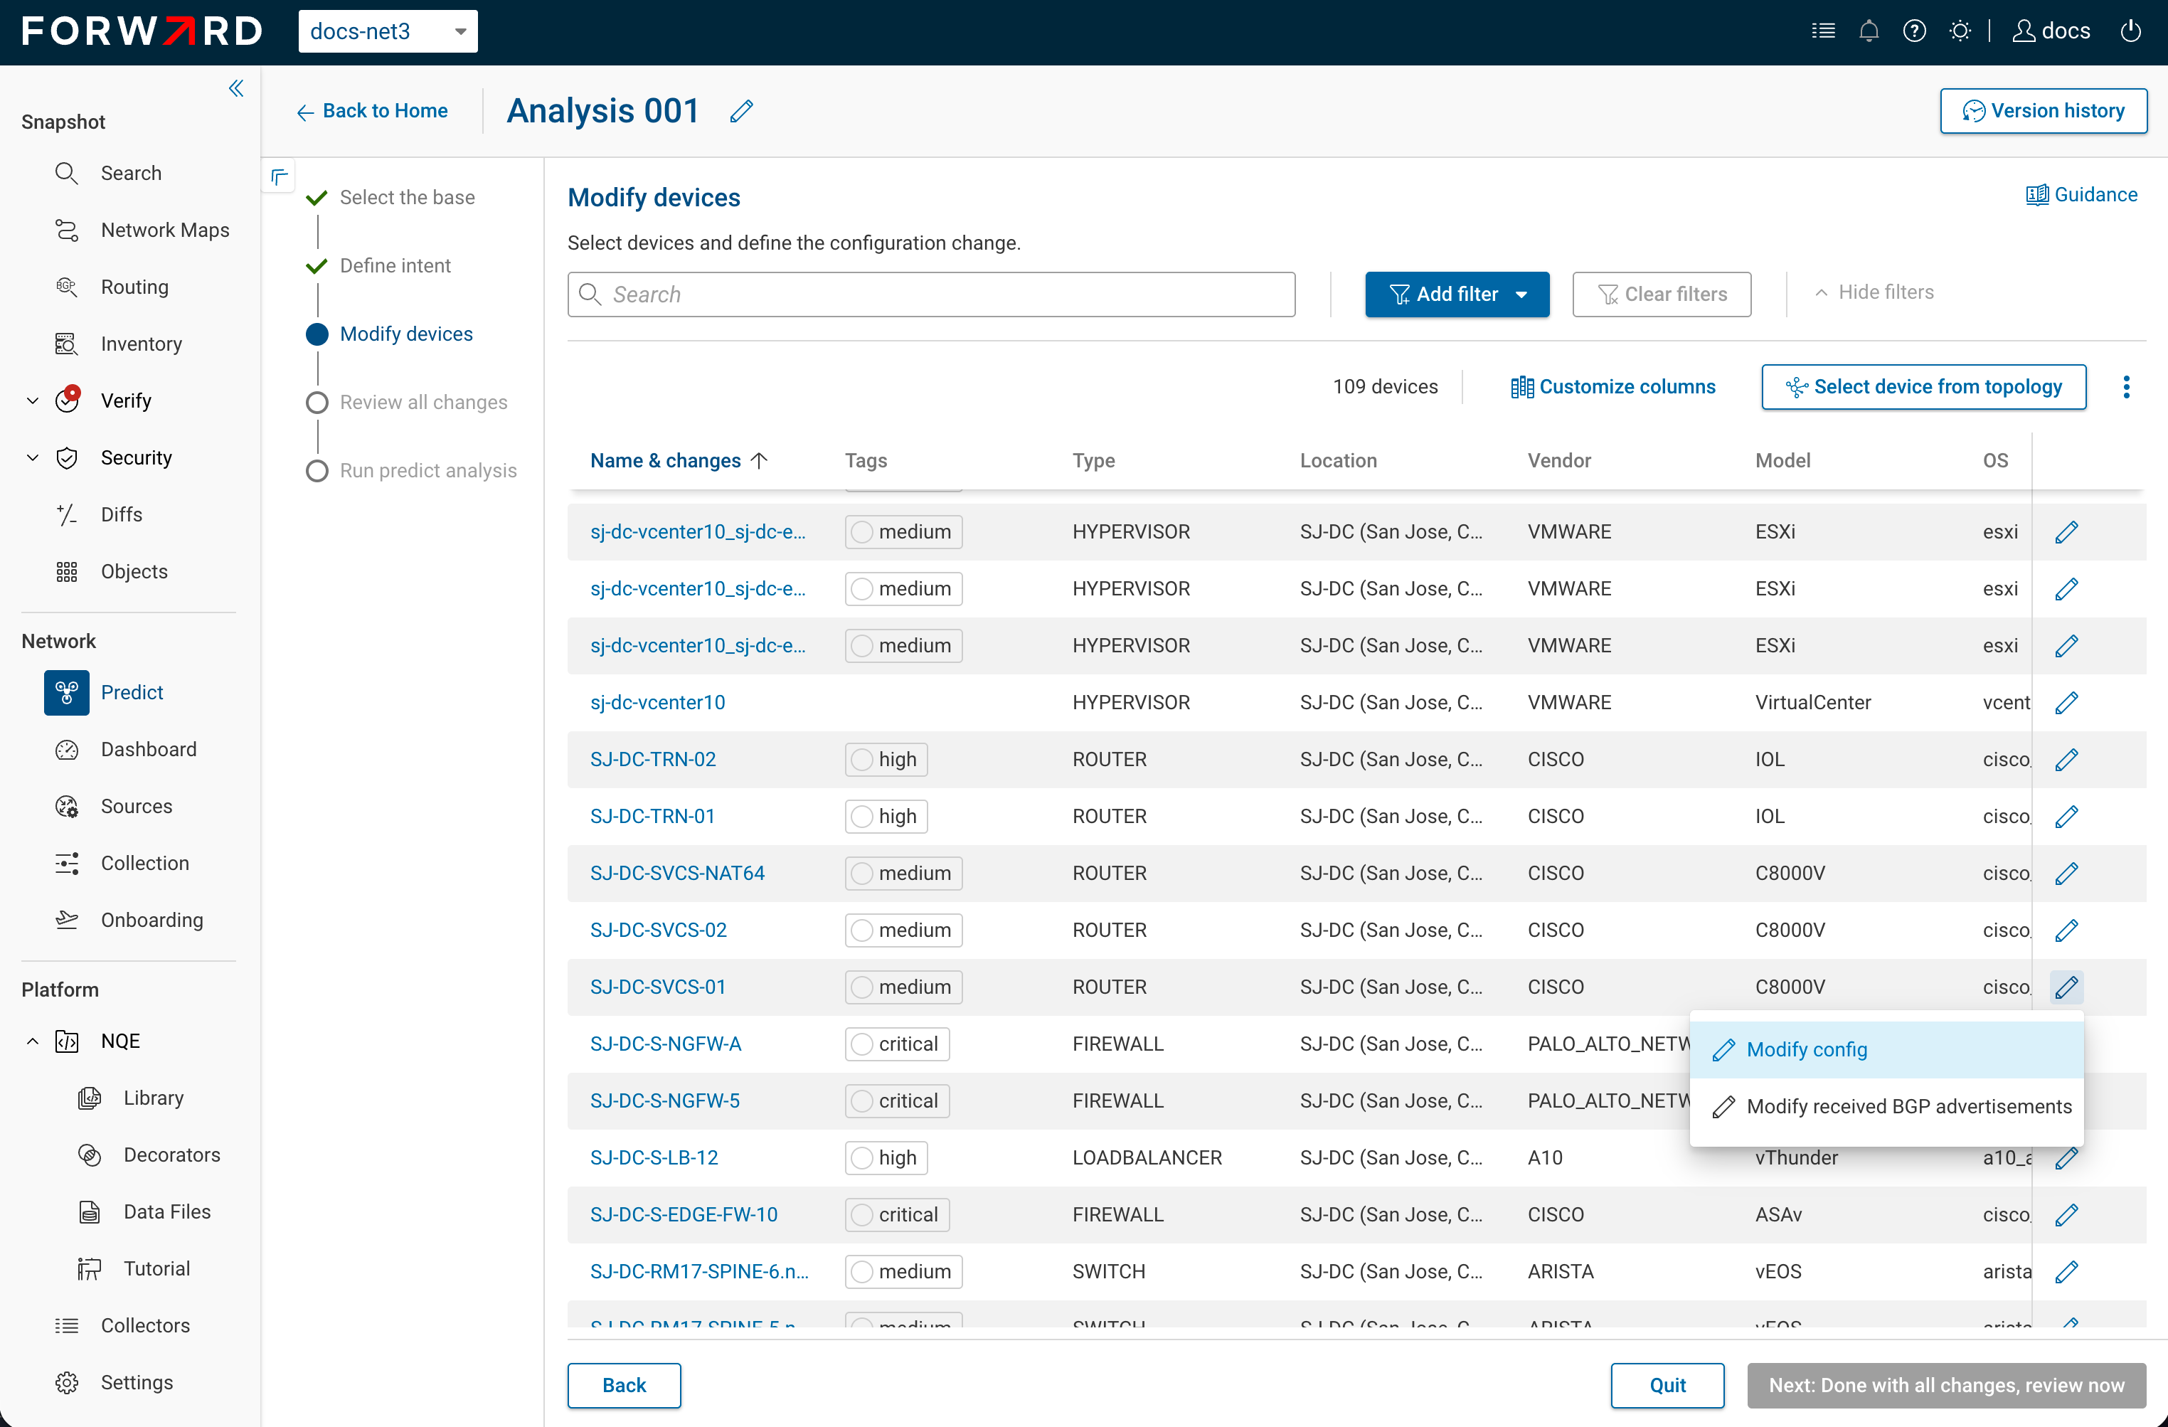Choose Modify config from popup menu
The image size is (2168, 1427).
[1886, 1050]
